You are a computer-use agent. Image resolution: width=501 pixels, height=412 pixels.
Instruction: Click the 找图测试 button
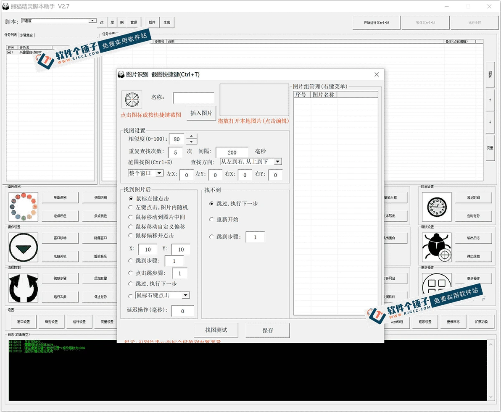[216, 330]
